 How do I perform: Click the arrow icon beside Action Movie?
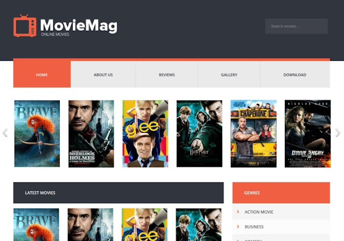(x=238, y=211)
